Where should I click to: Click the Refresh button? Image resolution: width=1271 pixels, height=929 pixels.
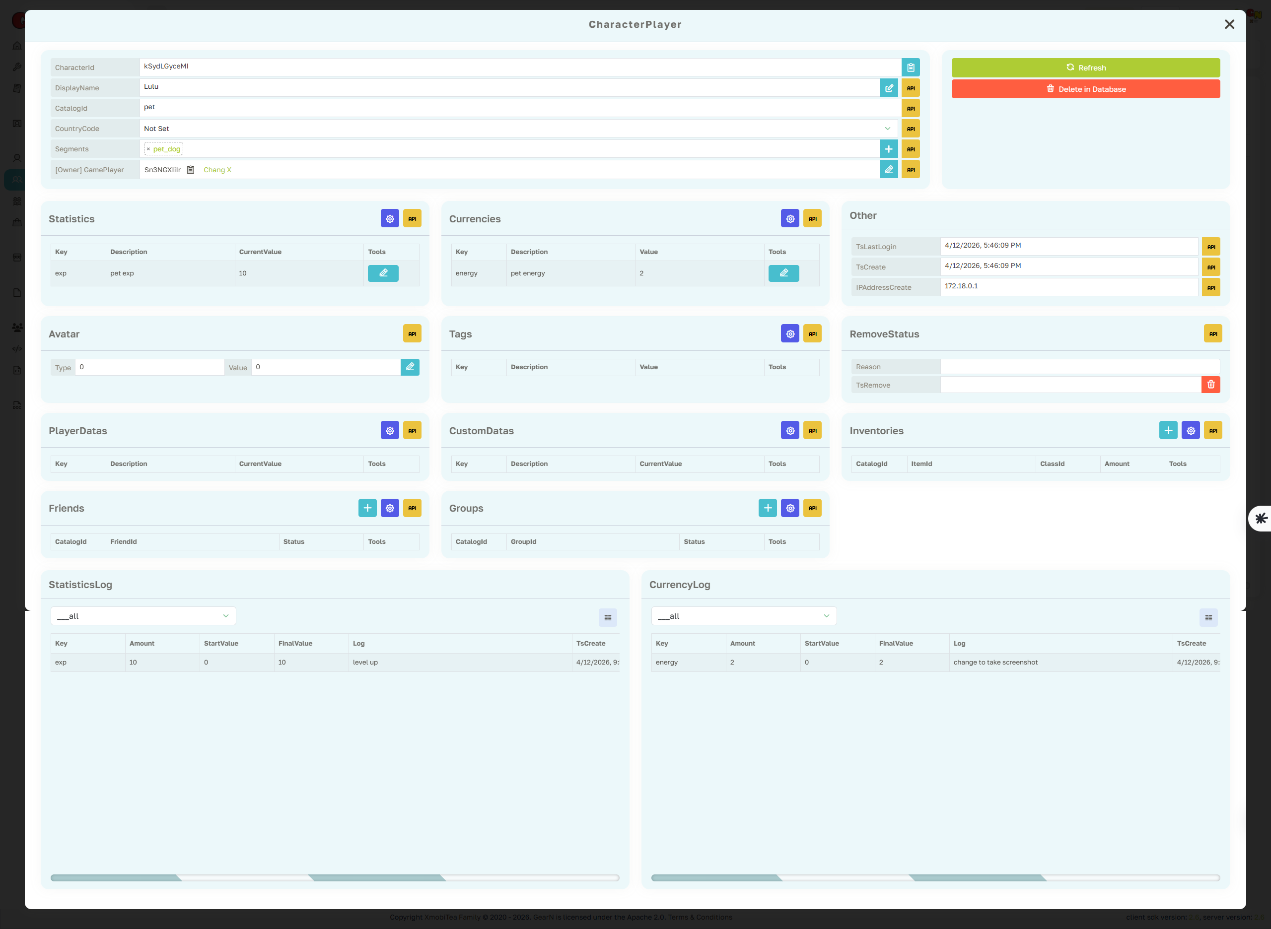(x=1085, y=67)
